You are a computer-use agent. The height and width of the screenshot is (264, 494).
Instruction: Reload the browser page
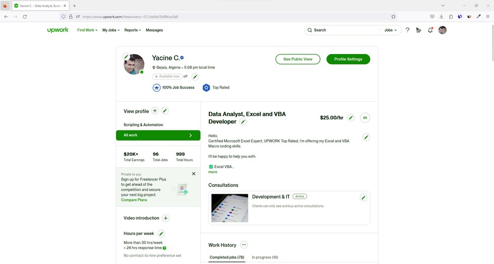pos(25,17)
